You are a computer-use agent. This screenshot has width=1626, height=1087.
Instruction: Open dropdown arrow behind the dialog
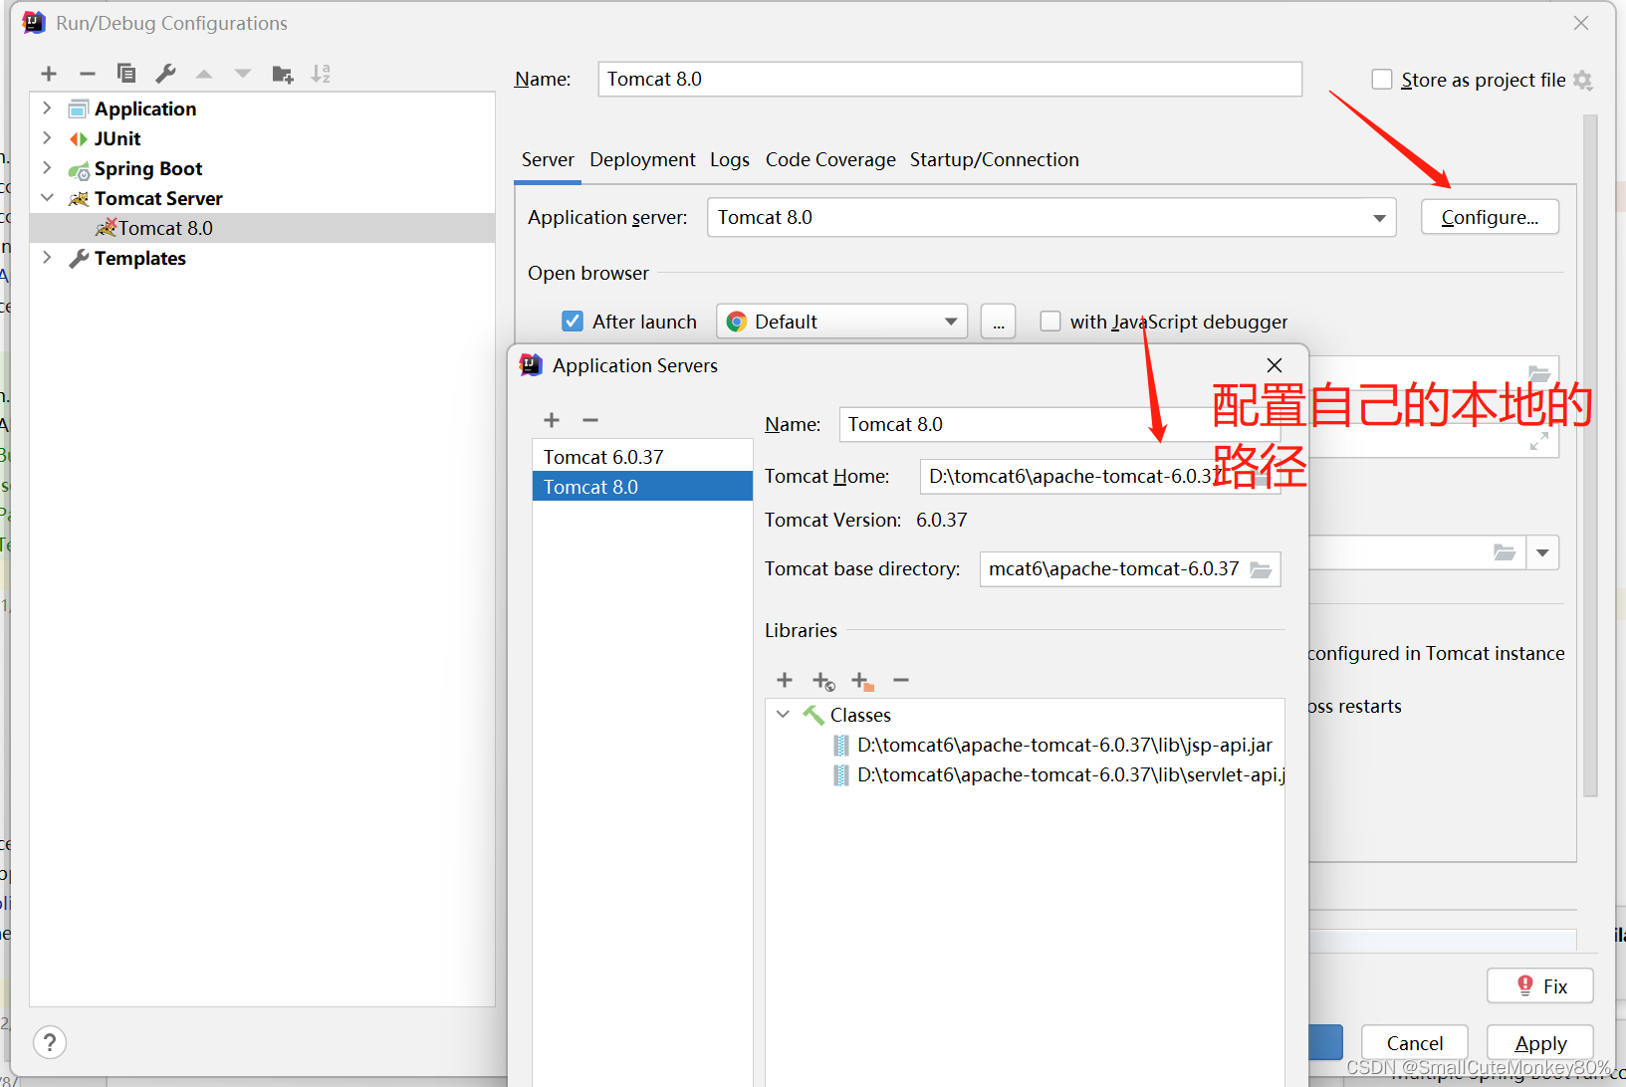1542,552
